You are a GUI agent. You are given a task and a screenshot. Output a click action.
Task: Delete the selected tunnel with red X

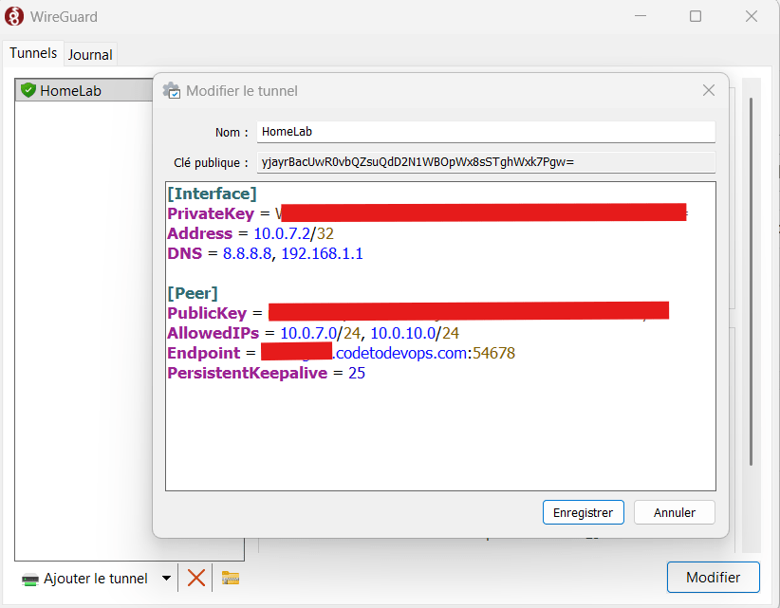tap(196, 578)
